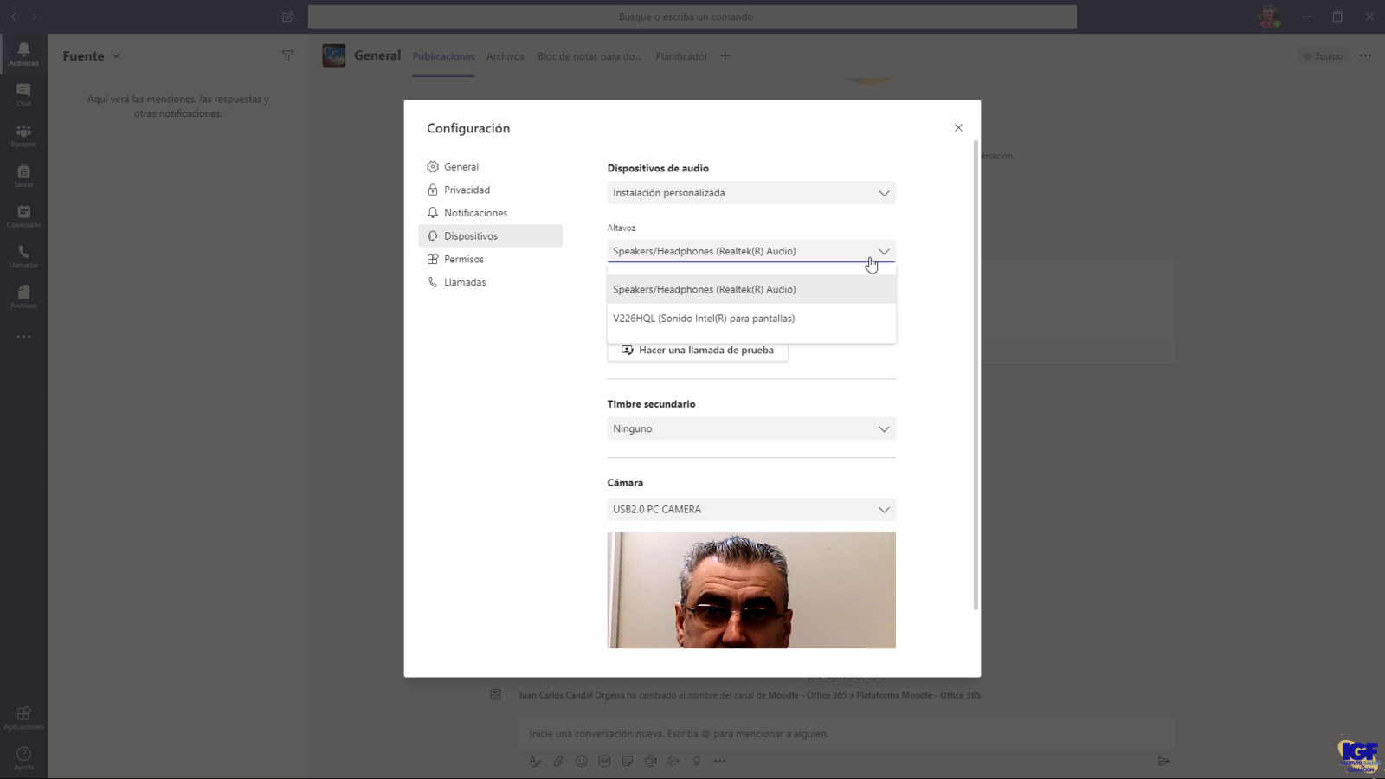Click Hacer una llamada de prueba
This screenshot has height=779, width=1385.
pyautogui.click(x=698, y=351)
